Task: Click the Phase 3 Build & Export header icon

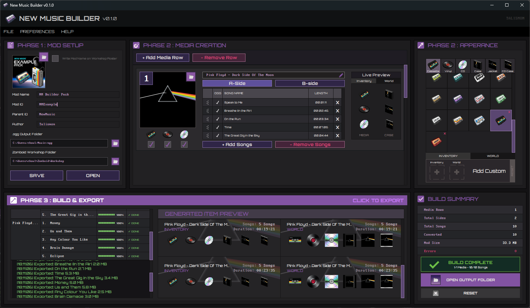Action: pyautogui.click(x=14, y=200)
